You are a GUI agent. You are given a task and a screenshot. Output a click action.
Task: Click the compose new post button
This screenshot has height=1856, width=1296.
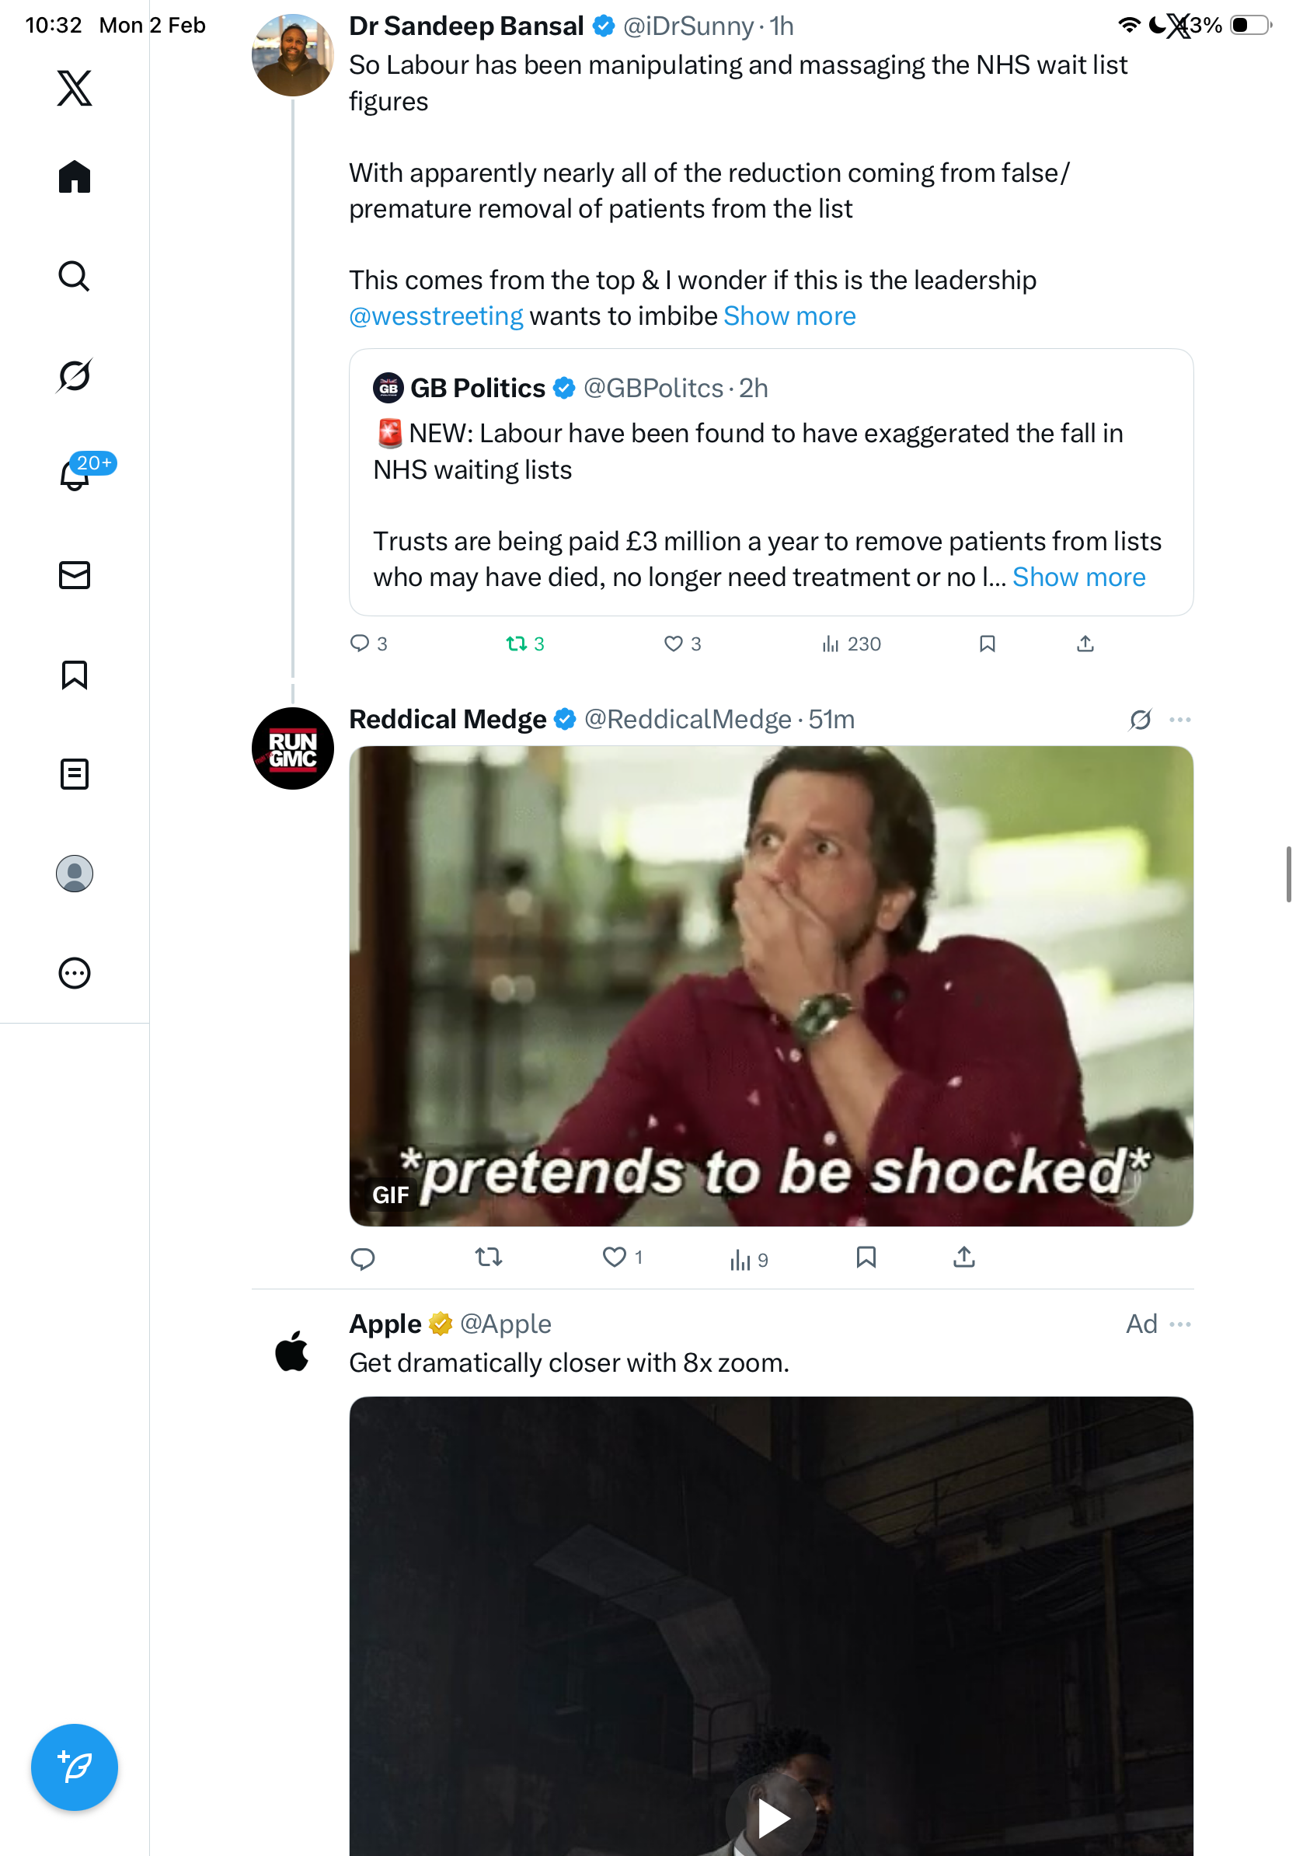coord(75,1767)
